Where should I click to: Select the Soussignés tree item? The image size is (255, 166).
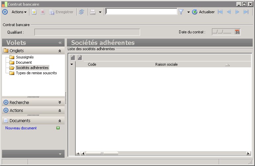[25, 57]
